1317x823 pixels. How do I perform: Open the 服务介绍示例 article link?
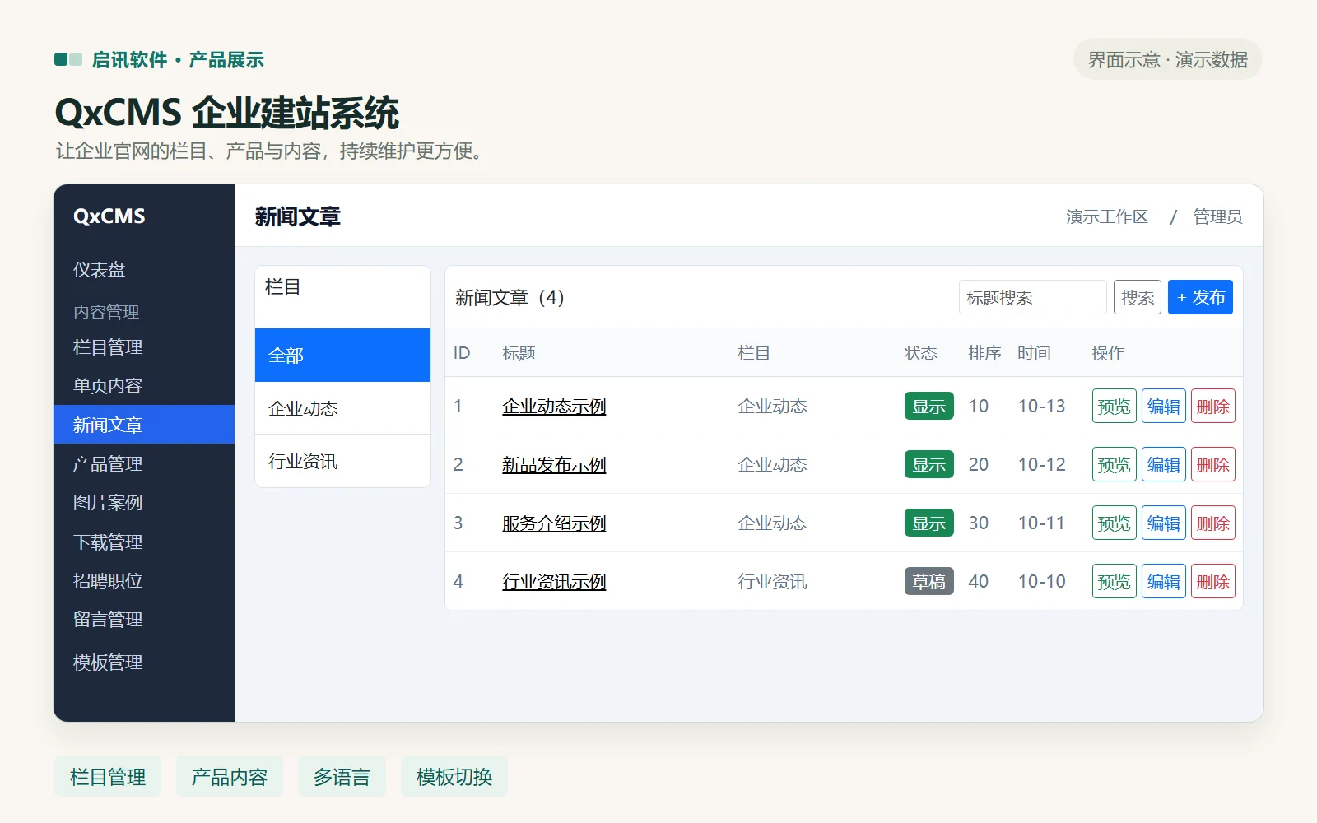tap(554, 523)
